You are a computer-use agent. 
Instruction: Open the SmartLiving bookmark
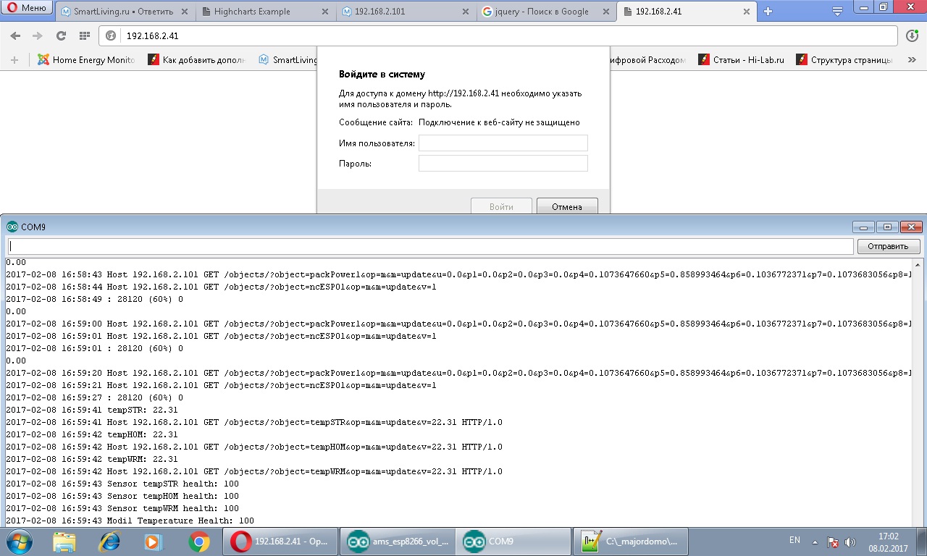(x=288, y=60)
